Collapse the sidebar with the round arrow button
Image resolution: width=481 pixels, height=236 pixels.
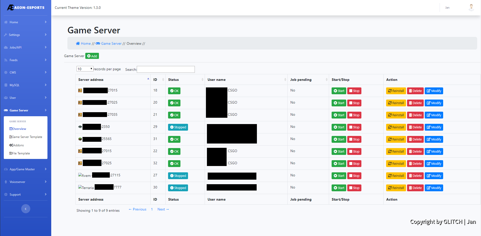coord(25,209)
